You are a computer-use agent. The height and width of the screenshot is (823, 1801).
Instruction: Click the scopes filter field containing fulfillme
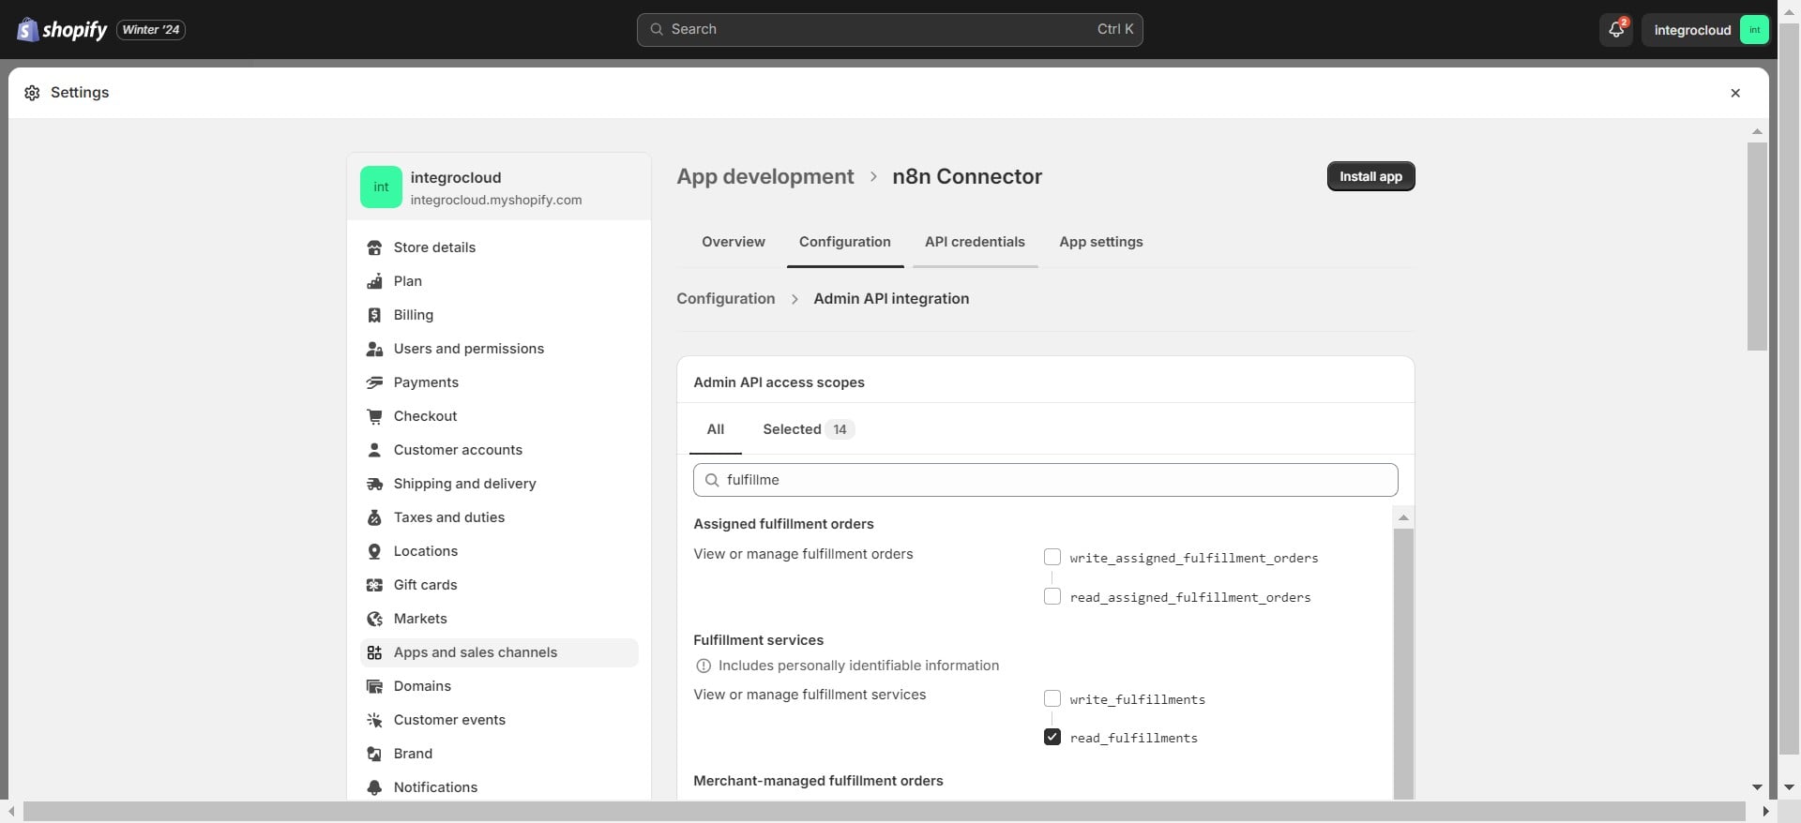point(1045,480)
